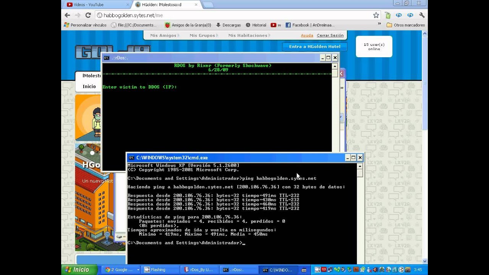
Task: Open the file:///C:/Documents bookmark
Action: pyautogui.click(x=134, y=25)
